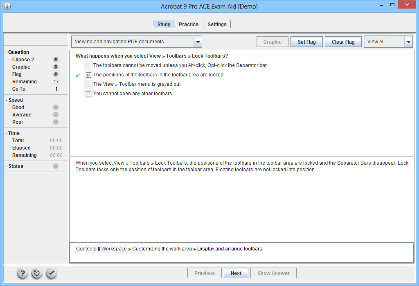Screen dimensions: 419x286
Task: Click the checkmark grade icon at bottom
Action: (x=51, y=273)
